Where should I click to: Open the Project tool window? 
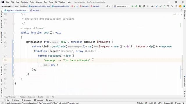pos(1,13)
